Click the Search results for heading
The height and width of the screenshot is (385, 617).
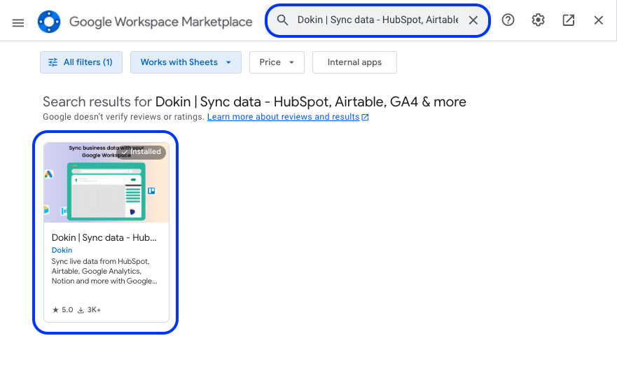coord(254,102)
